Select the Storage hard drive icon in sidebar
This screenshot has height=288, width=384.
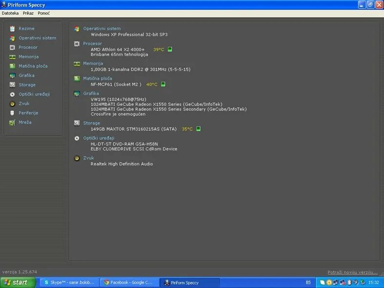tap(12, 85)
